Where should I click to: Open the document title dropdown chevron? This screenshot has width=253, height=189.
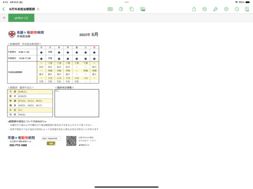(38, 9)
